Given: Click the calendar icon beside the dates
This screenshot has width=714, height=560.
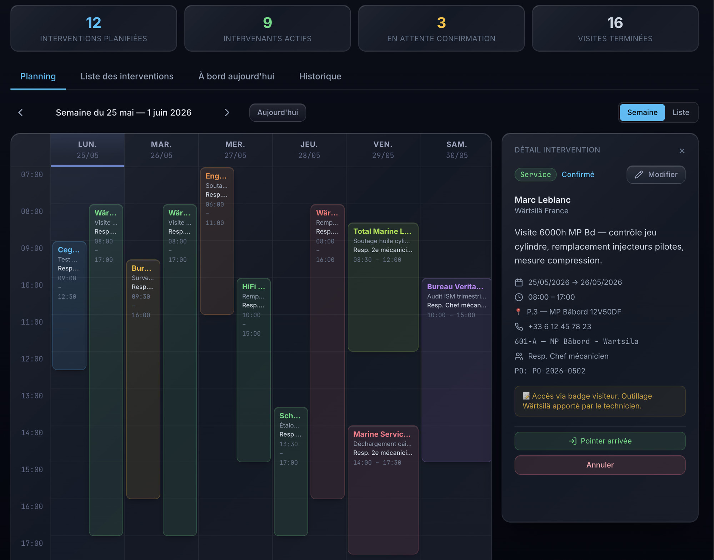Looking at the screenshot, I should tap(519, 282).
